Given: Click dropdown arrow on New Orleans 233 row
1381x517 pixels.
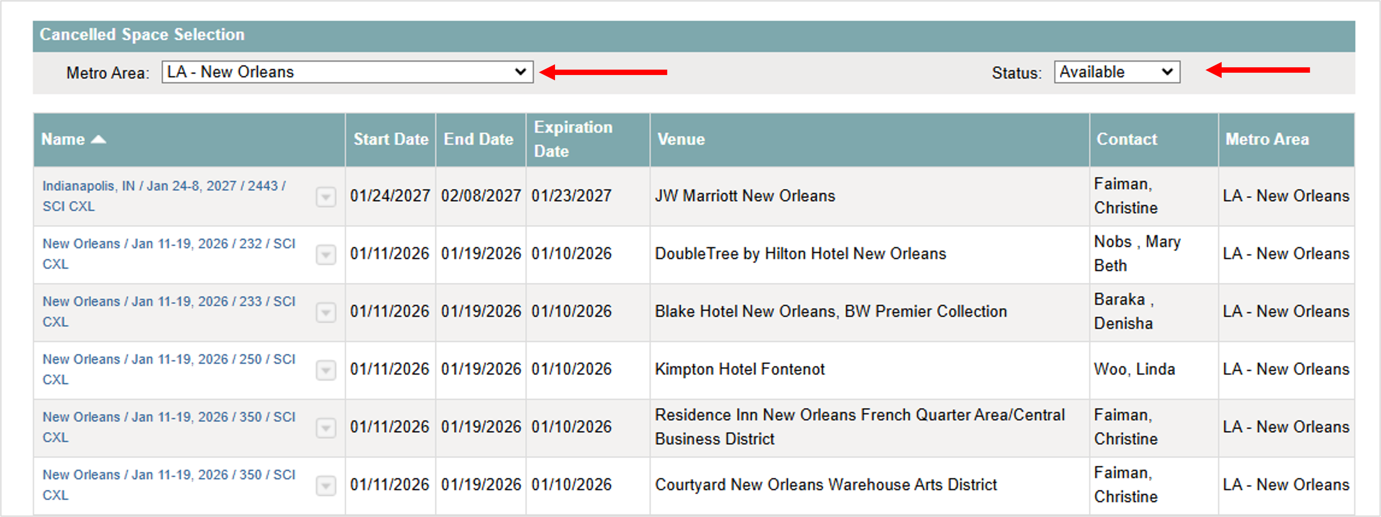Looking at the screenshot, I should tap(325, 313).
